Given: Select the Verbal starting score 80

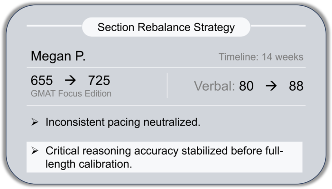Looking at the screenshot, I should click(246, 86).
